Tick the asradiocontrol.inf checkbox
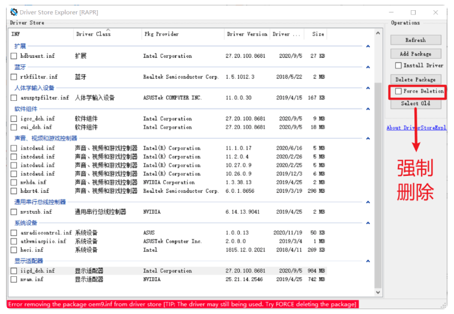The width and height of the screenshot is (454, 314). click(14, 233)
